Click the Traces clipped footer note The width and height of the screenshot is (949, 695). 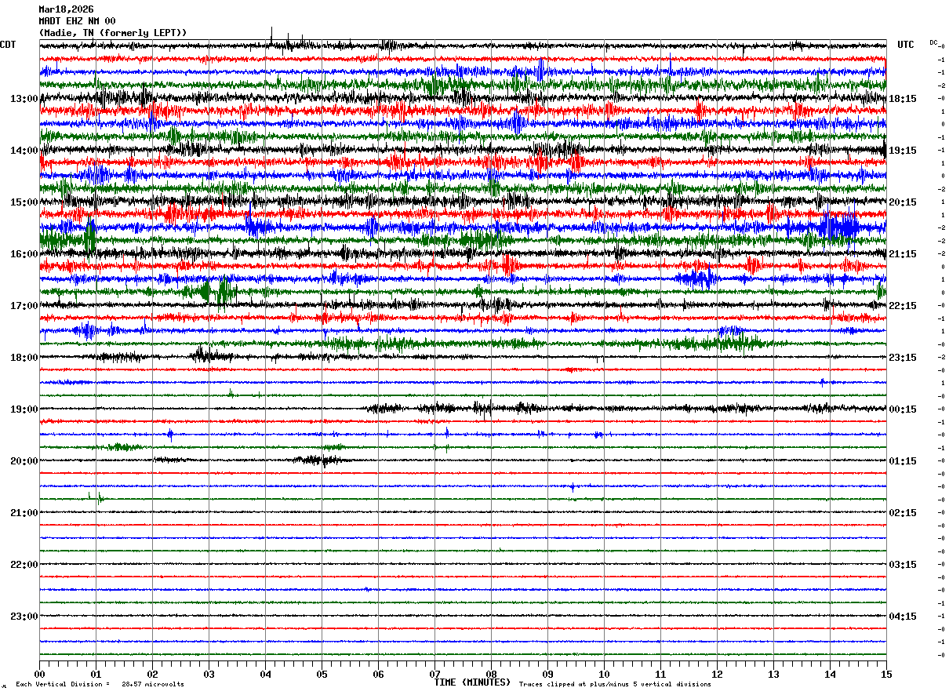coord(615,684)
